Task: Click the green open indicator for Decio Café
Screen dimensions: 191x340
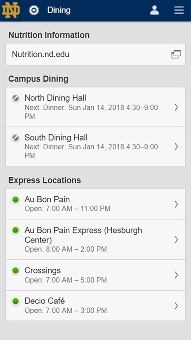Action: [15, 301]
